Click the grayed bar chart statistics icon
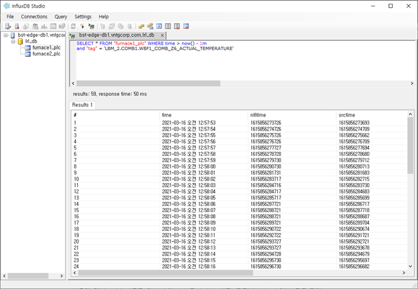Image resolution: width=418 pixels, height=289 pixels. point(44,26)
